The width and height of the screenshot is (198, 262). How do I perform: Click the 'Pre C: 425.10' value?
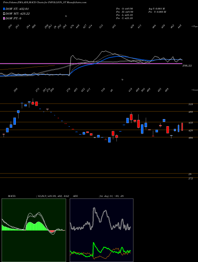(124, 18)
